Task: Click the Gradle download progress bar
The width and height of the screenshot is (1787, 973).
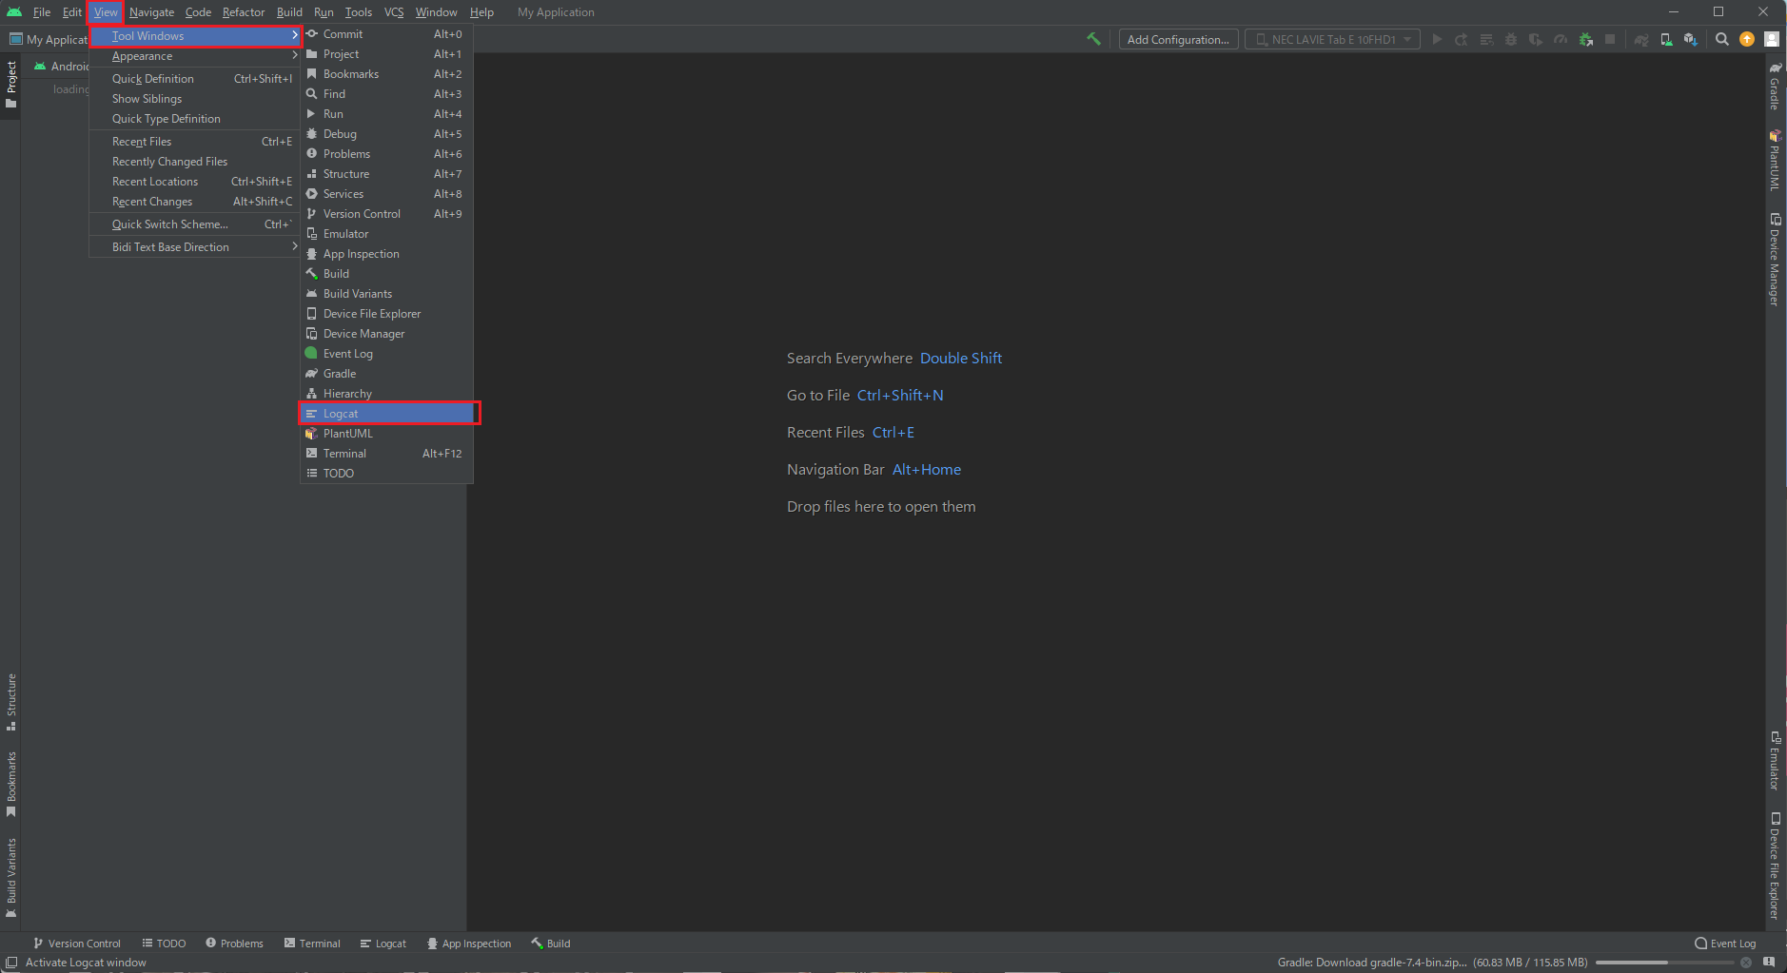Action: [1664, 963]
